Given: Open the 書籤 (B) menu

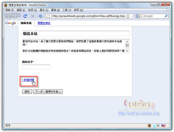Looking at the screenshot, I should coord(55,10).
